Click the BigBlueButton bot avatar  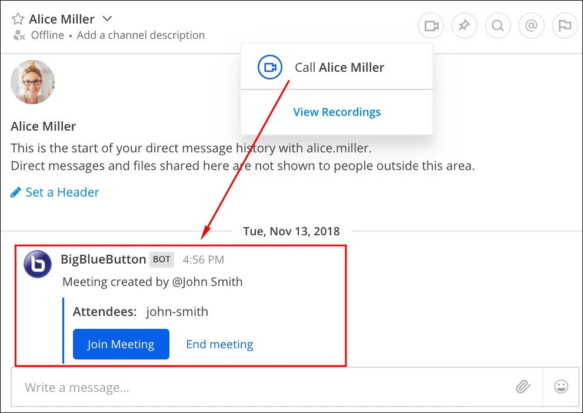[x=38, y=264]
